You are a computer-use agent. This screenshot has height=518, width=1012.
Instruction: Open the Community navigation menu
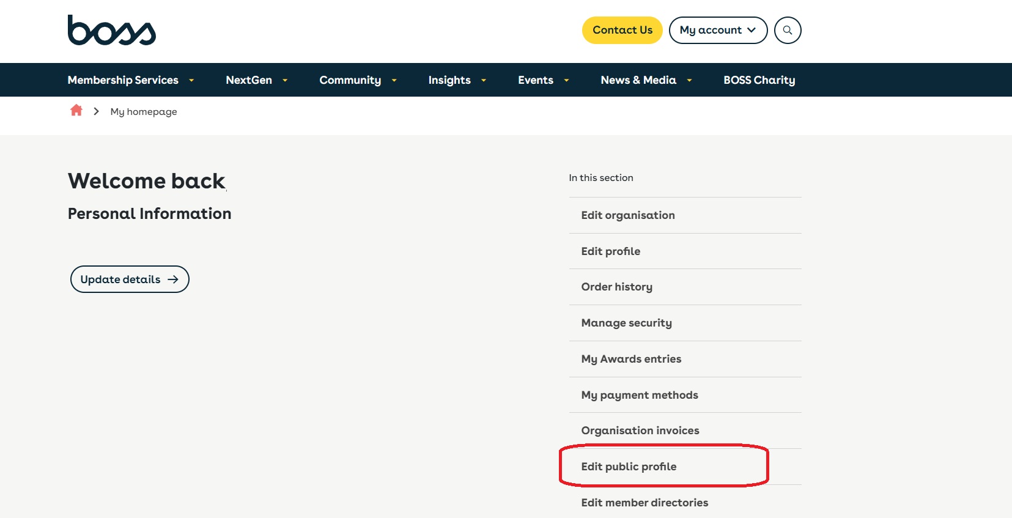pyautogui.click(x=350, y=80)
